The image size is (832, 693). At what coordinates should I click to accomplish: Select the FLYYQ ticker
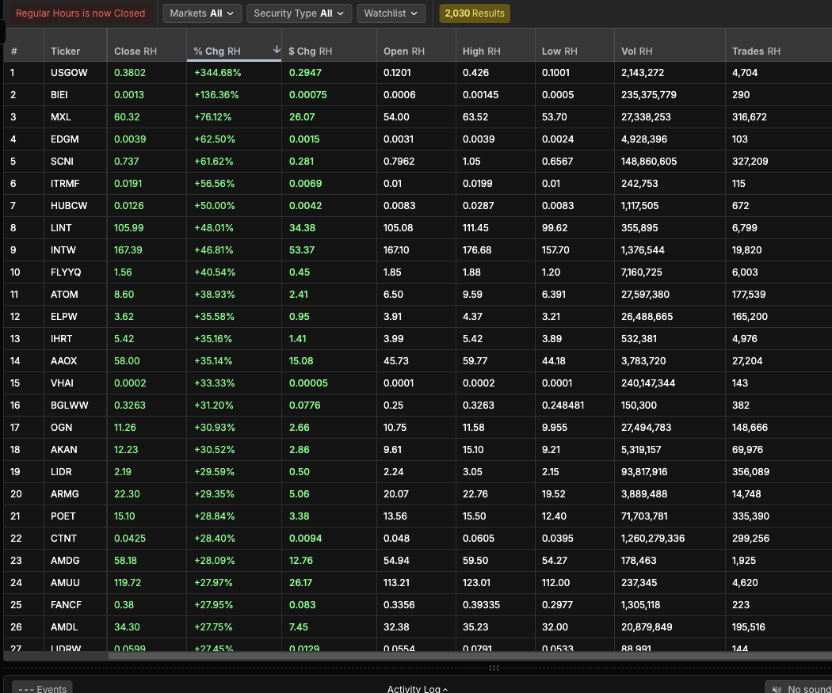66,272
